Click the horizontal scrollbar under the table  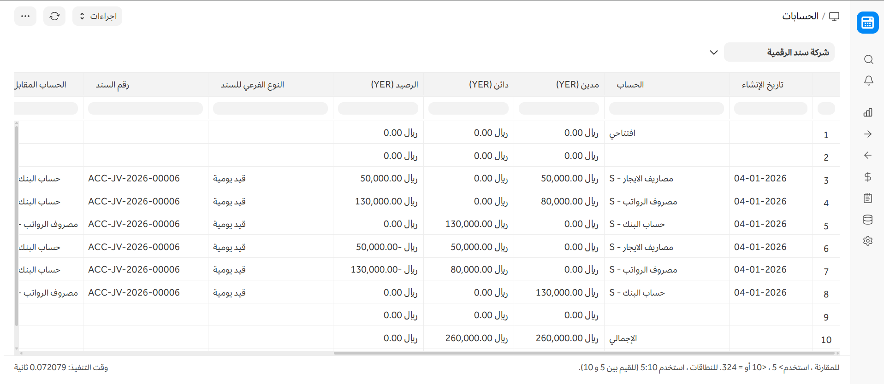click(583, 353)
